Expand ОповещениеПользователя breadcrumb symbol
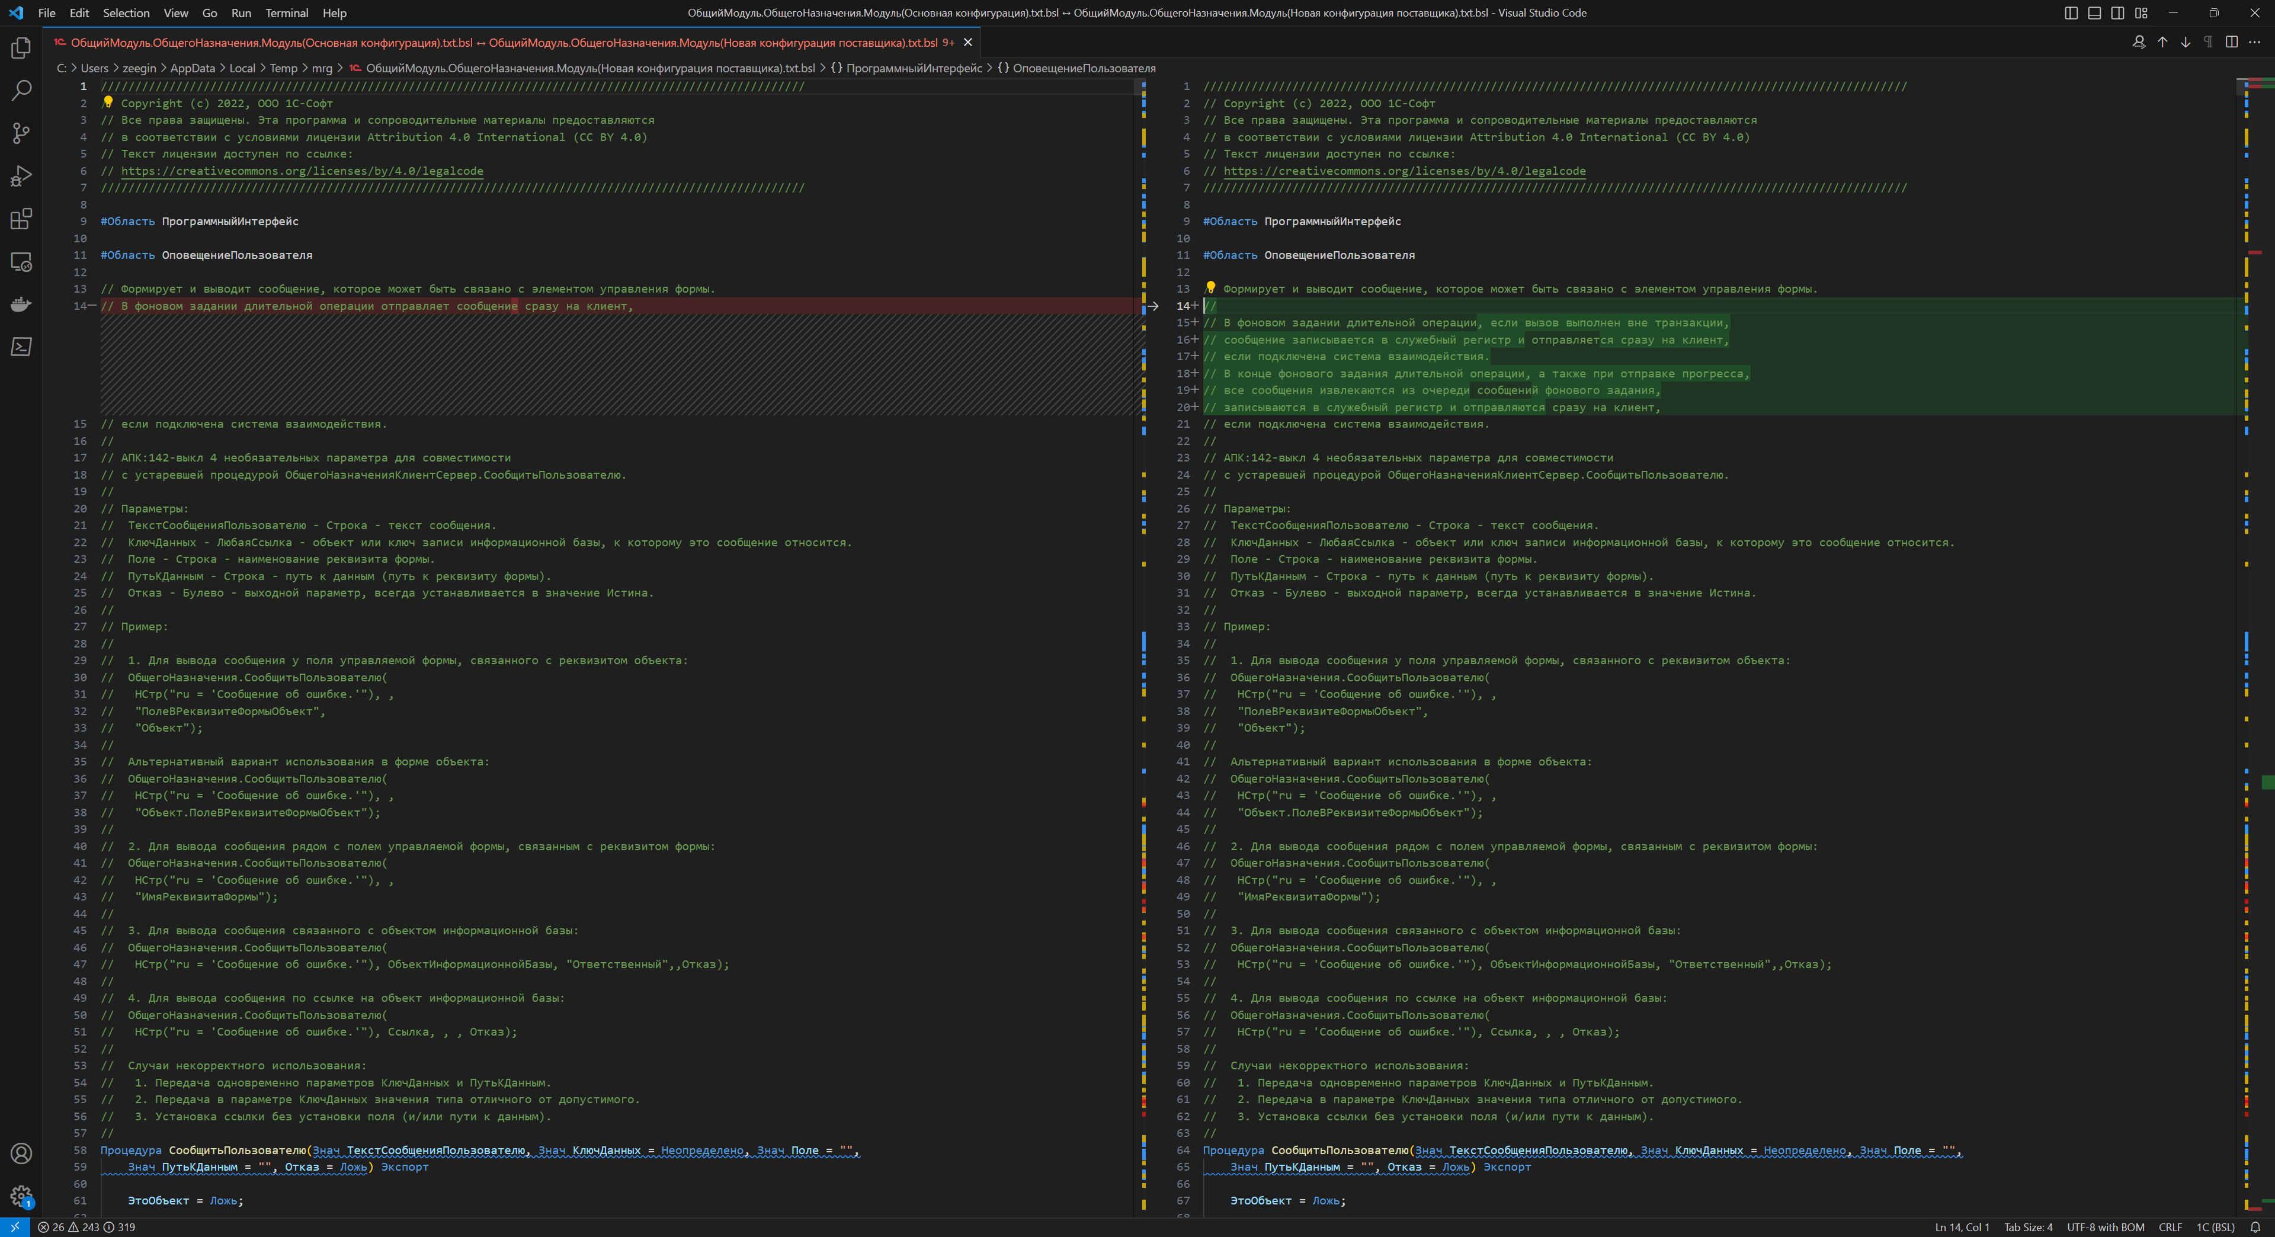2275x1237 pixels. click(1084, 68)
